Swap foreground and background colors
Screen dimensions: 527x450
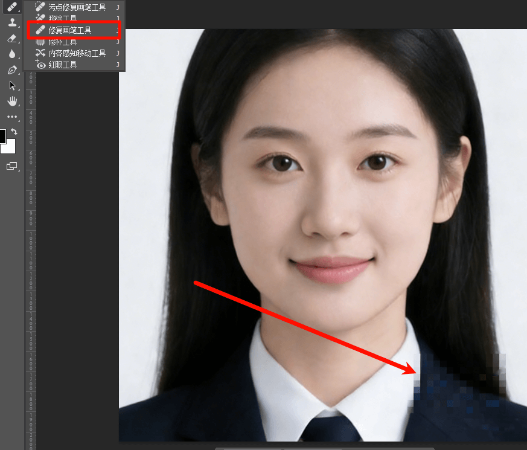point(14,131)
